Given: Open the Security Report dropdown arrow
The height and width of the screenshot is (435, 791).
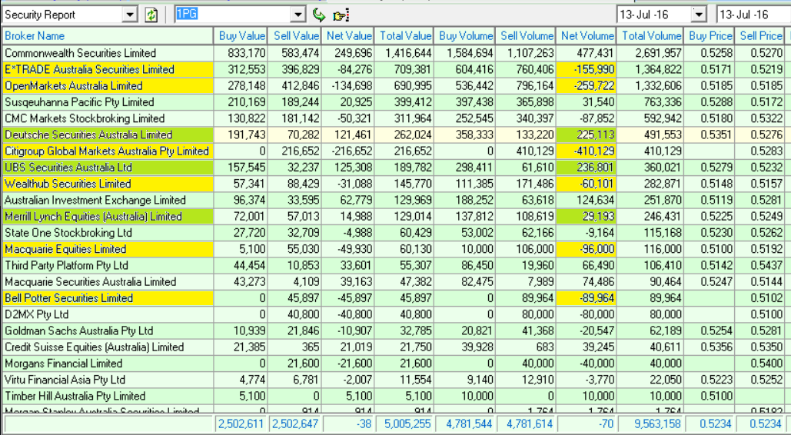Looking at the screenshot, I should coord(130,15).
